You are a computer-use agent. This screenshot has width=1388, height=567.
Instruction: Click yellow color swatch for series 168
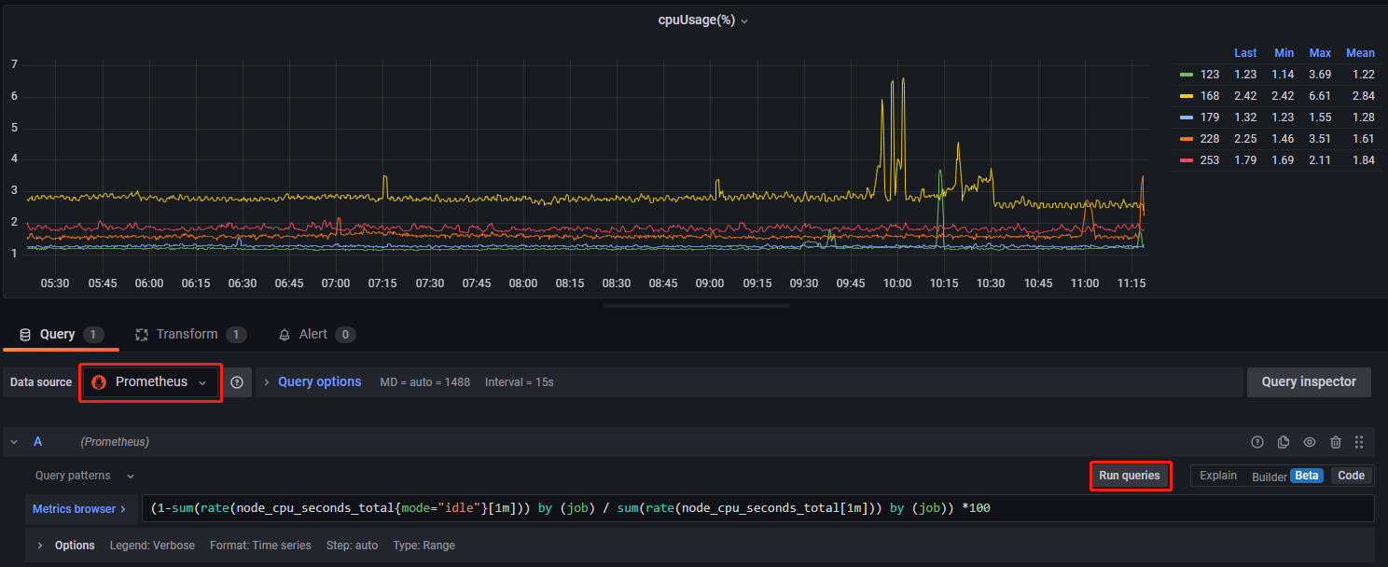tap(1187, 96)
